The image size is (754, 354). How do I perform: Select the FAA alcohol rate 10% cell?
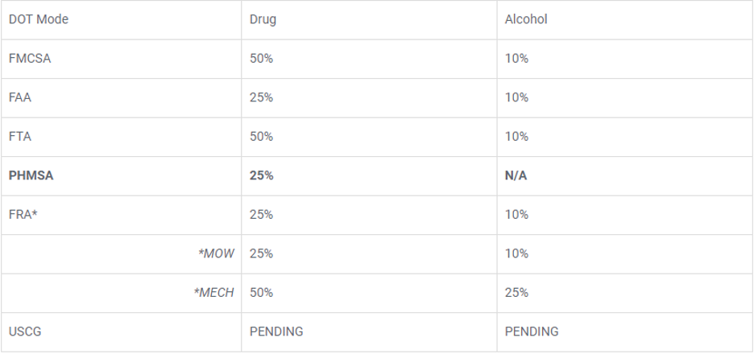[x=516, y=97]
